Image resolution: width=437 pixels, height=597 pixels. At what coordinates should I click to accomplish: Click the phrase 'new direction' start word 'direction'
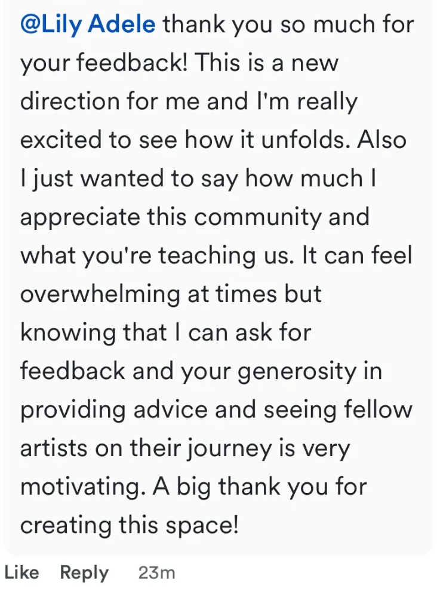pos(70,101)
